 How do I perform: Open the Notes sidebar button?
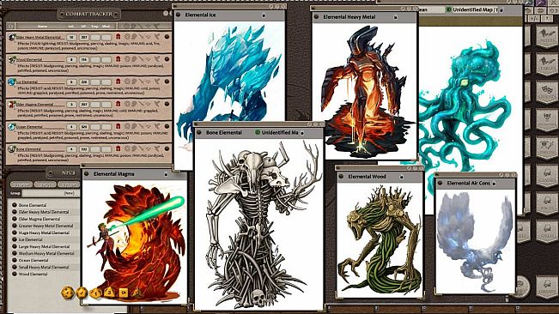pyautogui.click(x=546, y=37)
